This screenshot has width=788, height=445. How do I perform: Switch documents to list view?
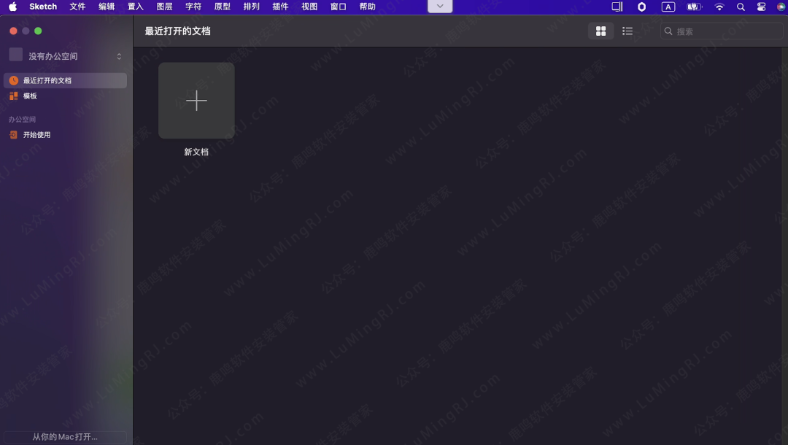(x=627, y=31)
